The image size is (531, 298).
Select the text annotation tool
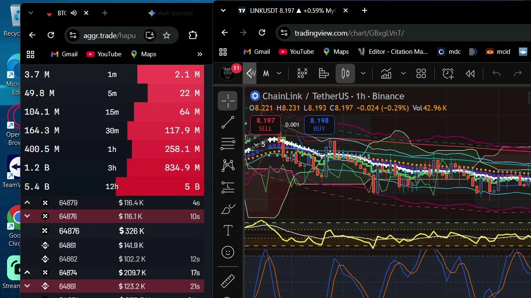coord(228,231)
